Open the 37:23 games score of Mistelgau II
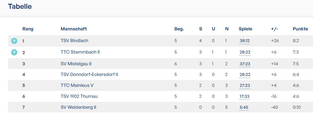 coord(245,64)
